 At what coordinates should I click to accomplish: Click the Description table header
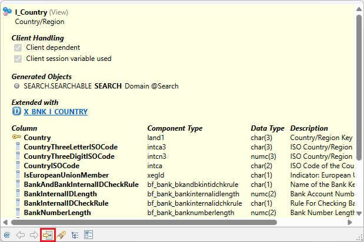tap(309, 128)
